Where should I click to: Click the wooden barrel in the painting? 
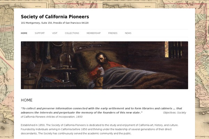tap(29, 82)
